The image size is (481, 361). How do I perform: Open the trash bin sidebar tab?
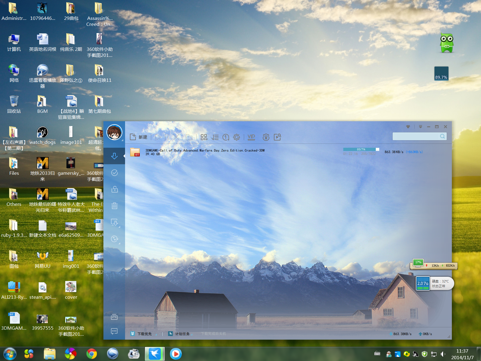[114, 206]
